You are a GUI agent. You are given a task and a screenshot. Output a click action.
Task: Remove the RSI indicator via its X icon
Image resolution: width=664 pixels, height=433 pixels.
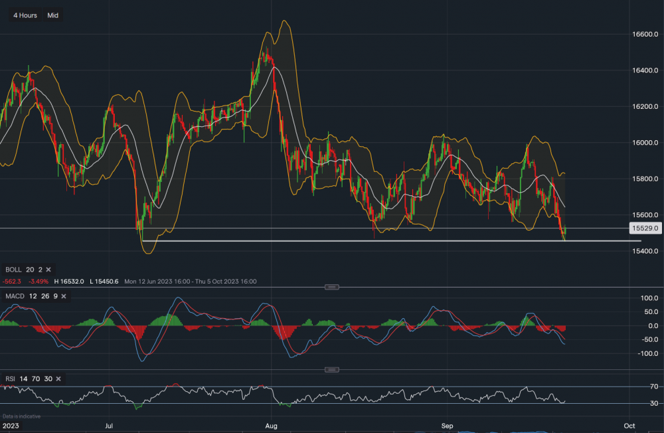[58, 379]
